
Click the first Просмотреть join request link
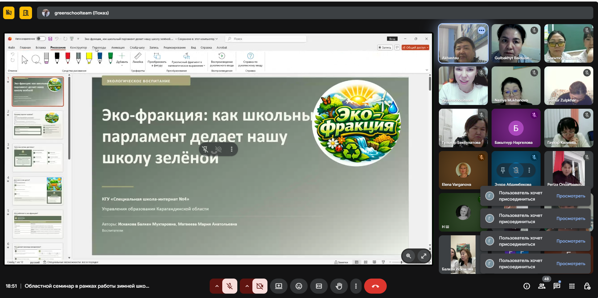click(571, 196)
